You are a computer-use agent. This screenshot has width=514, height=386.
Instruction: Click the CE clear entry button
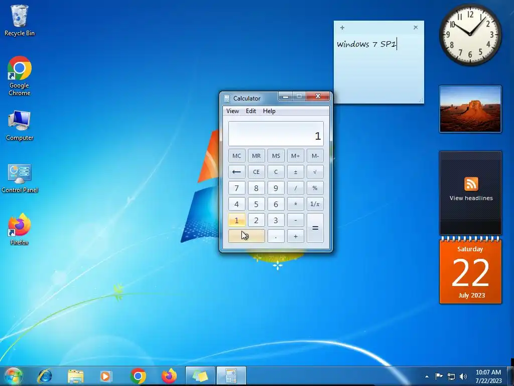pos(256,172)
